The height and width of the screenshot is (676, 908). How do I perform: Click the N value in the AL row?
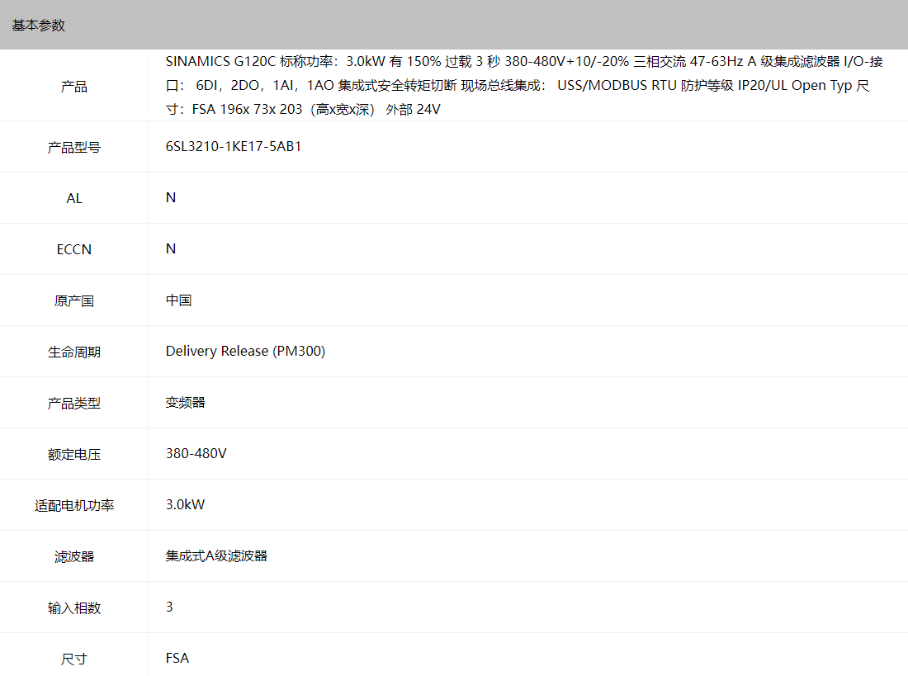click(x=171, y=197)
